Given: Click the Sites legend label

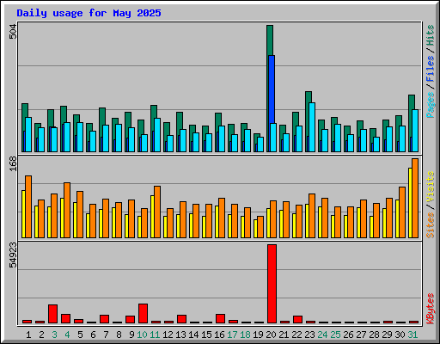Looking at the screenshot, I should coord(431,225).
